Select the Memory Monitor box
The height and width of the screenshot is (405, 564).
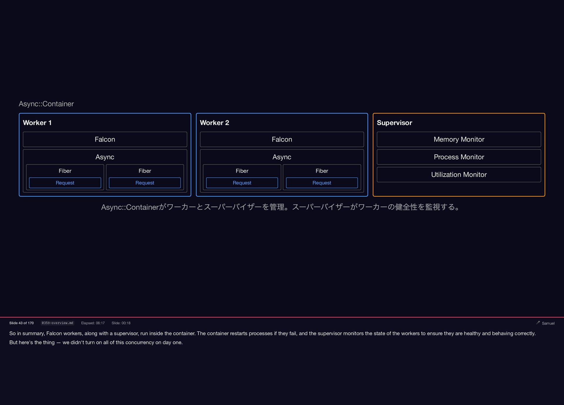tap(459, 139)
